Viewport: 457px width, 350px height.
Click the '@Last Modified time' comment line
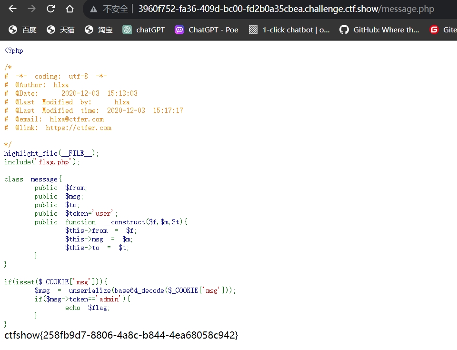(94, 110)
